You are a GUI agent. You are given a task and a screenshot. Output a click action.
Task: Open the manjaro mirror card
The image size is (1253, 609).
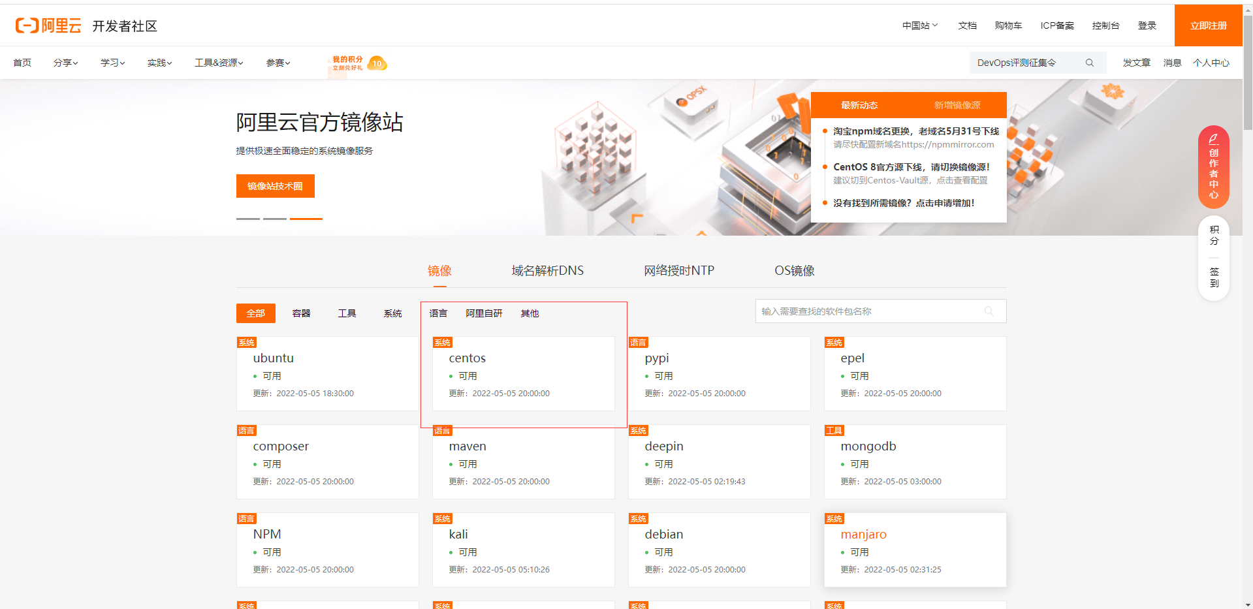(915, 550)
